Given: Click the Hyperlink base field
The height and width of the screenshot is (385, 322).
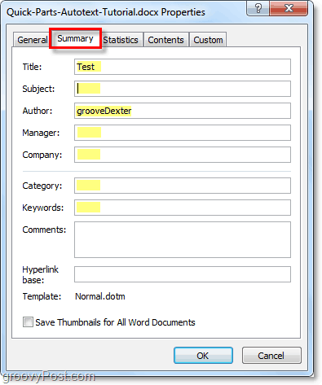Looking at the screenshot, I should coord(183,274).
